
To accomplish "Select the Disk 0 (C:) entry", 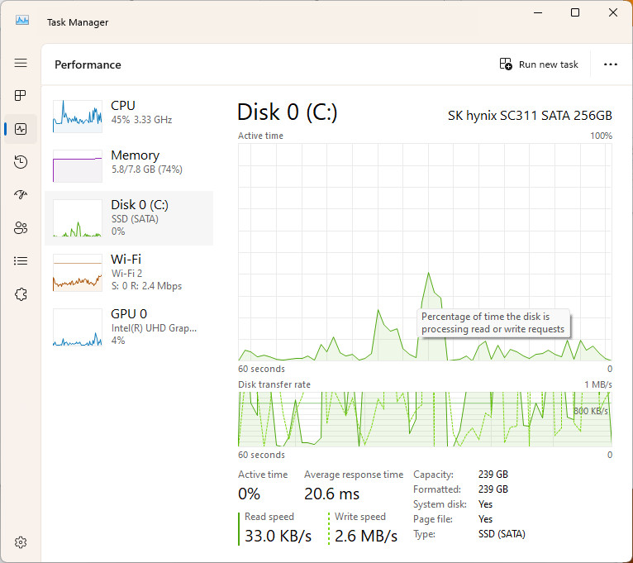I will click(129, 218).
